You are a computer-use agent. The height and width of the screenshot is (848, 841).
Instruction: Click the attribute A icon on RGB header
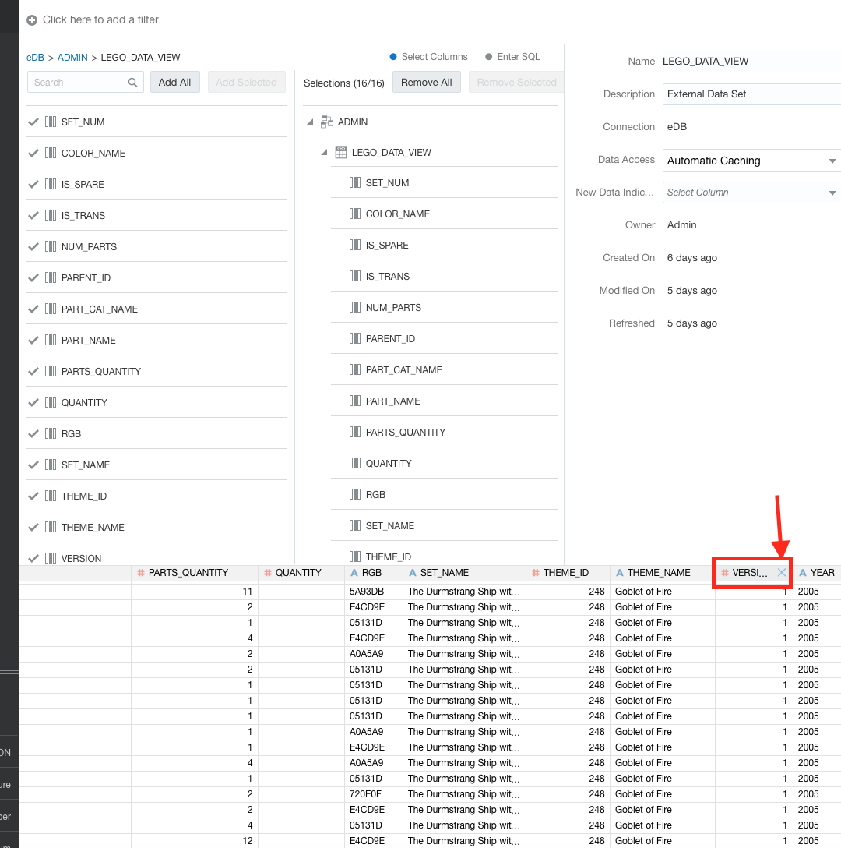point(354,573)
